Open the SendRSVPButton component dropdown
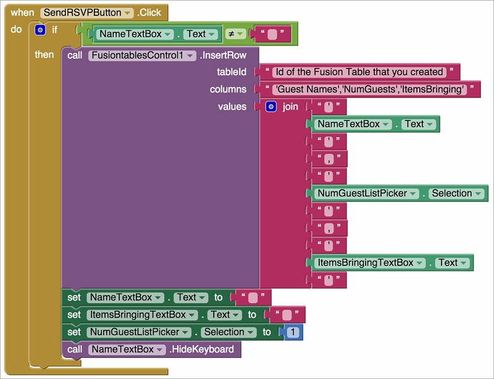This screenshot has width=494, height=379. coord(127,13)
